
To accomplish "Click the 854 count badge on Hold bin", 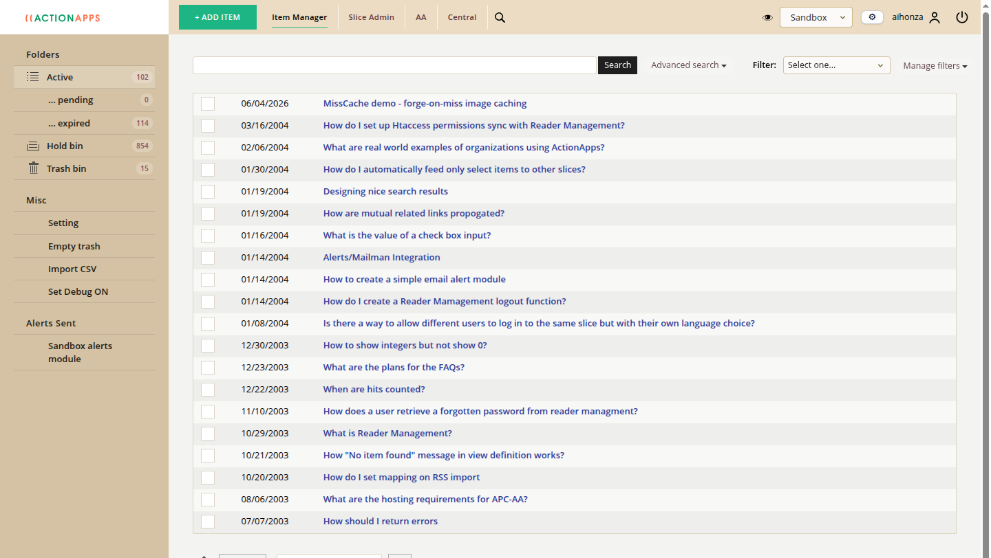I will (142, 146).
